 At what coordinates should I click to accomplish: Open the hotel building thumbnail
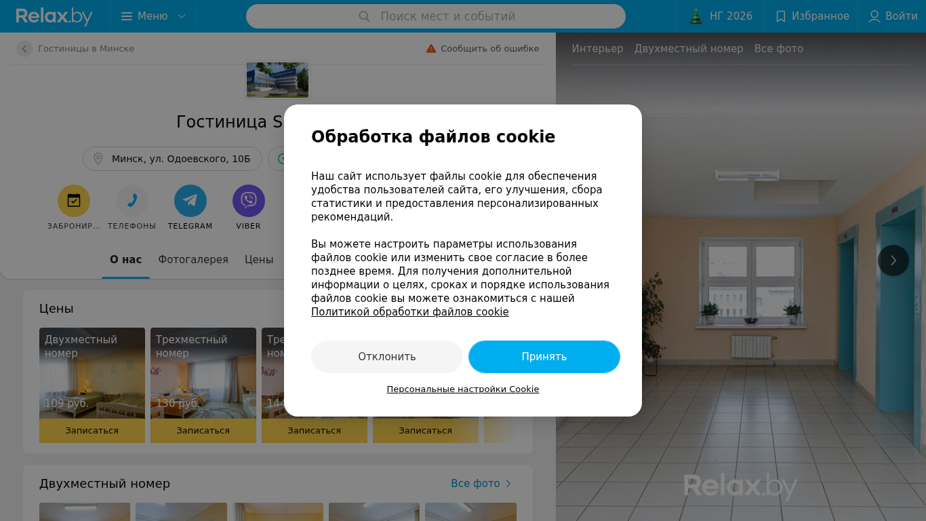278,79
